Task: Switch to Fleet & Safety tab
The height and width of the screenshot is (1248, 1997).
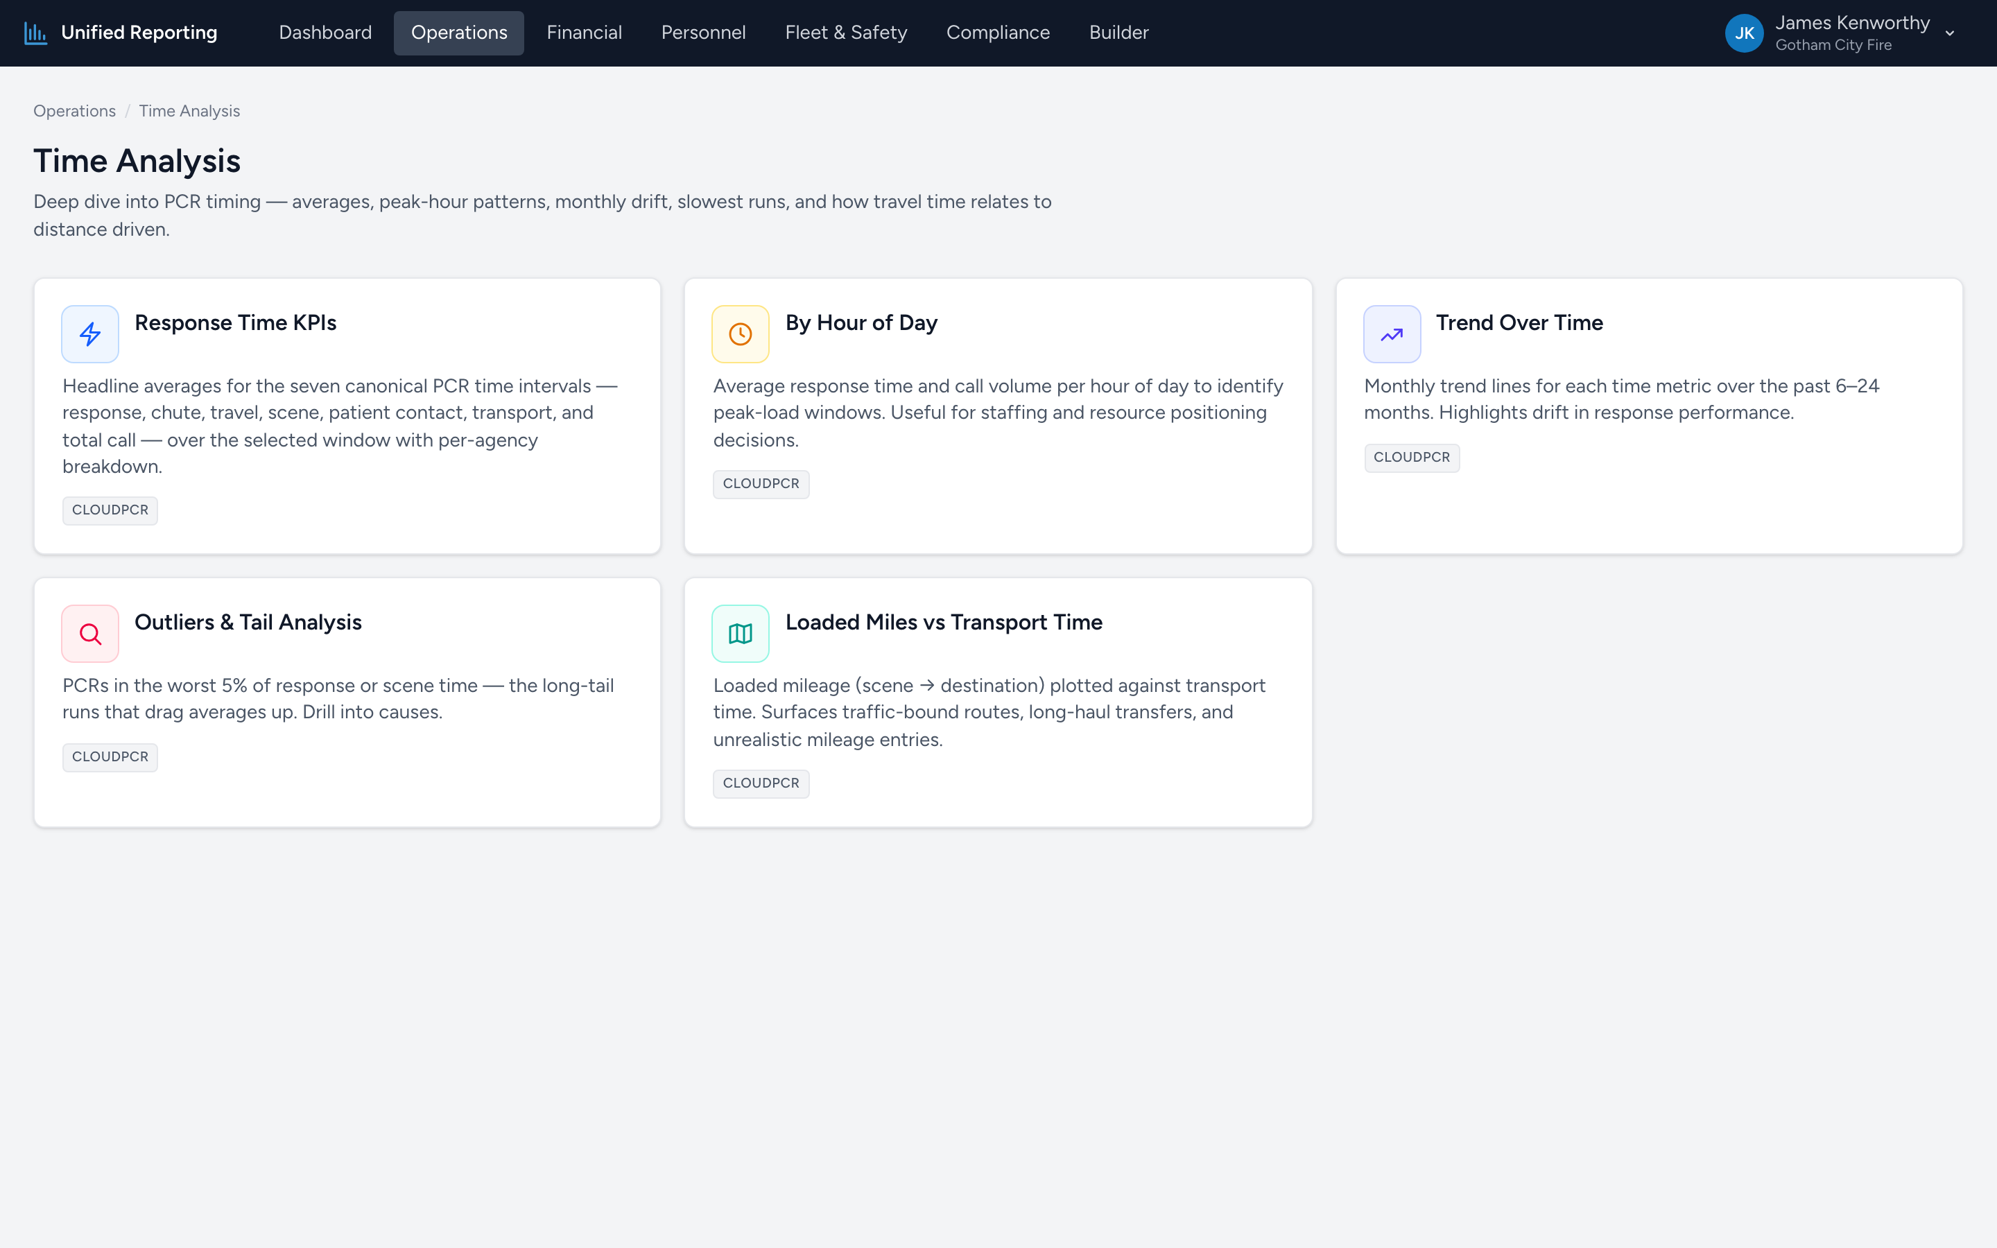Action: [846, 33]
